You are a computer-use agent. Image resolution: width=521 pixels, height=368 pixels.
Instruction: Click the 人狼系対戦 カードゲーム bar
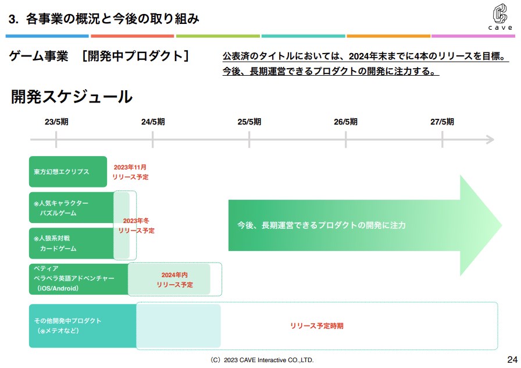tap(71, 243)
